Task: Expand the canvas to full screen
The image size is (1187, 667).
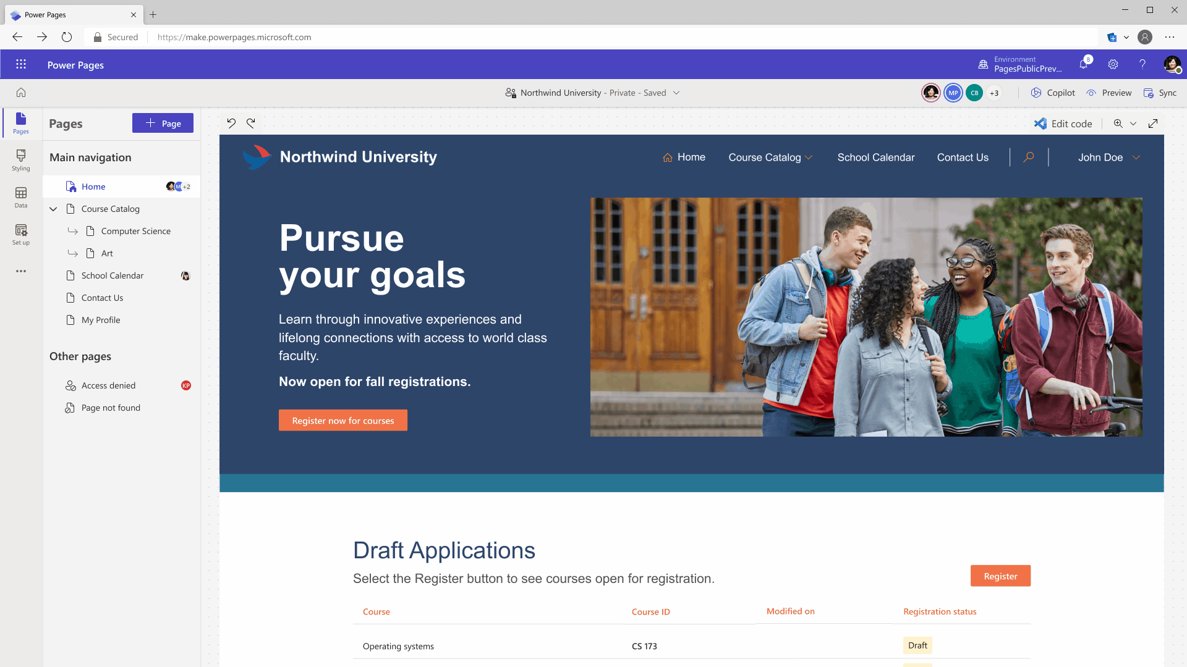Action: pyautogui.click(x=1154, y=123)
